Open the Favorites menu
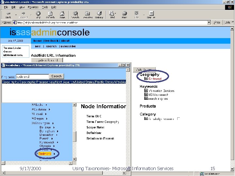The height and width of the screenshot is (176, 235). pos(33,7)
